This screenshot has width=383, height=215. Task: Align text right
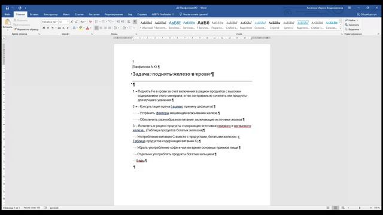click(105, 28)
